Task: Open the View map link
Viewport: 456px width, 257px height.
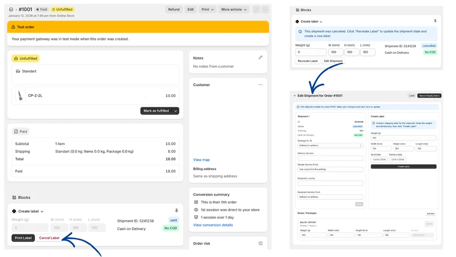Action: (201, 160)
